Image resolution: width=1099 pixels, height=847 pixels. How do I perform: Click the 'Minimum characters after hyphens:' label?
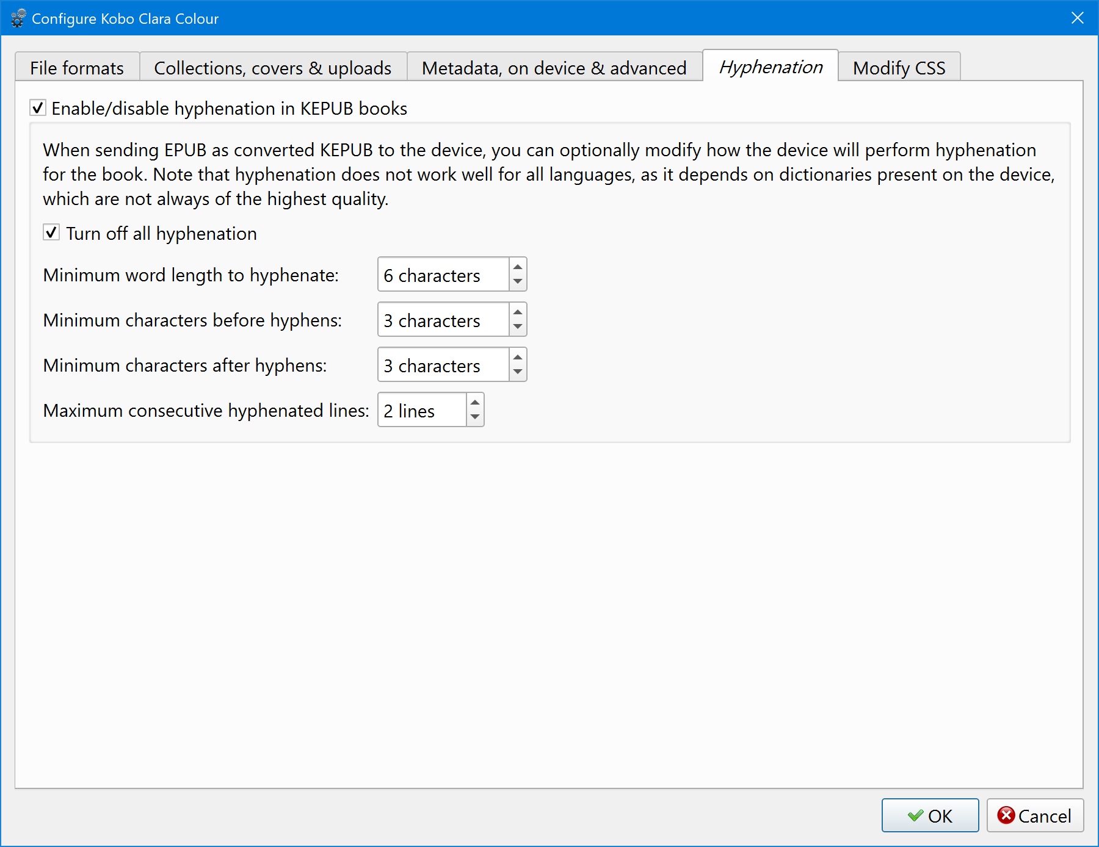[x=185, y=366]
